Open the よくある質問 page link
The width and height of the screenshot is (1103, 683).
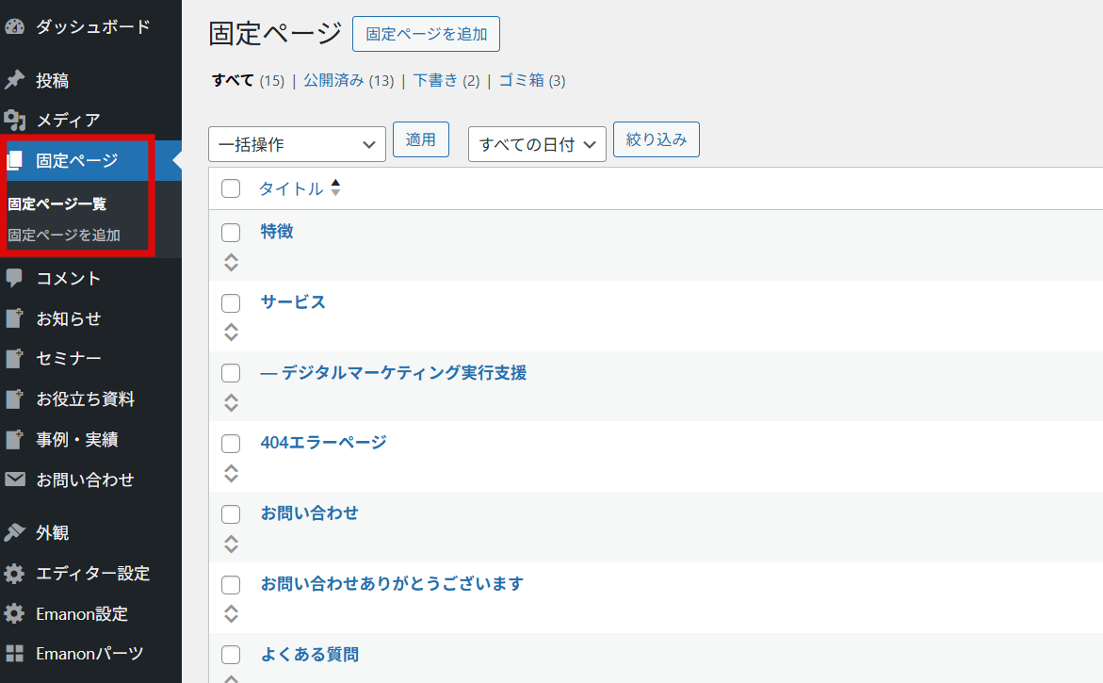point(310,655)
